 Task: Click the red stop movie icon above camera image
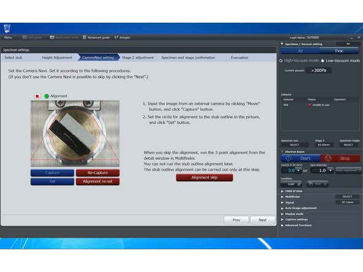(x=37, y=96)
